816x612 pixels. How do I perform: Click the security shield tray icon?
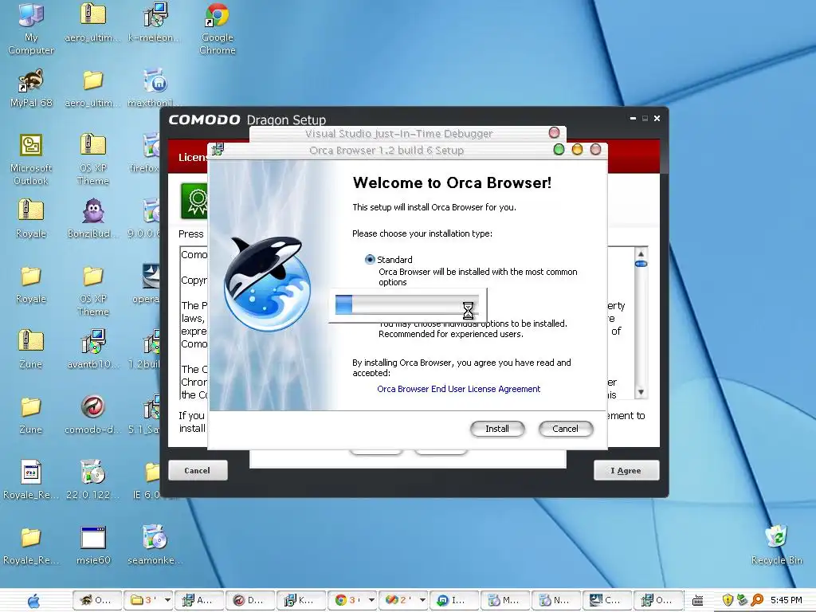point(728,600)
